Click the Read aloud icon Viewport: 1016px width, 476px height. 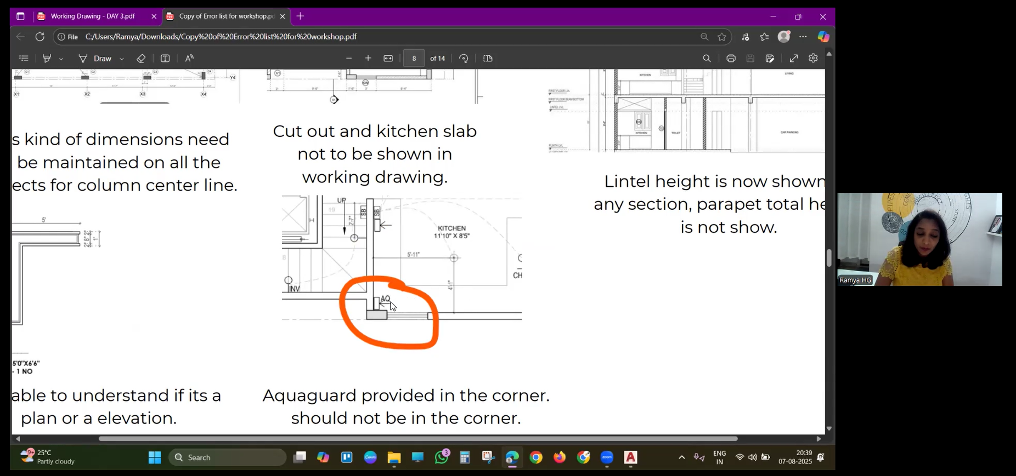click(x=189, y=59)
